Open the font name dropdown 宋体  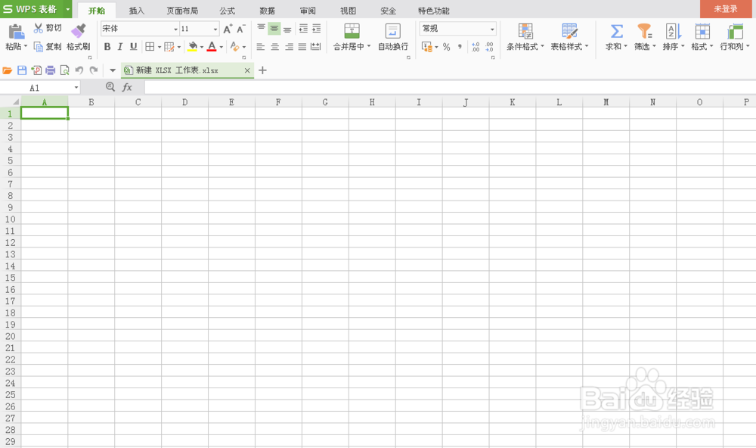pos(175,29)
